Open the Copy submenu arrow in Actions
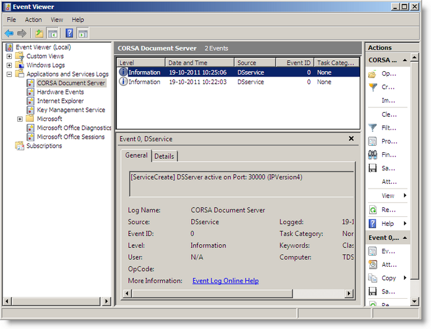The width and height of the screenshot is (431, 329). click(405, 278)
